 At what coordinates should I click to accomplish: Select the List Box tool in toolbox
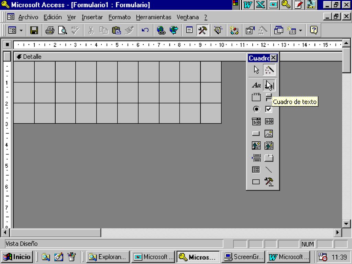[269, 121]
